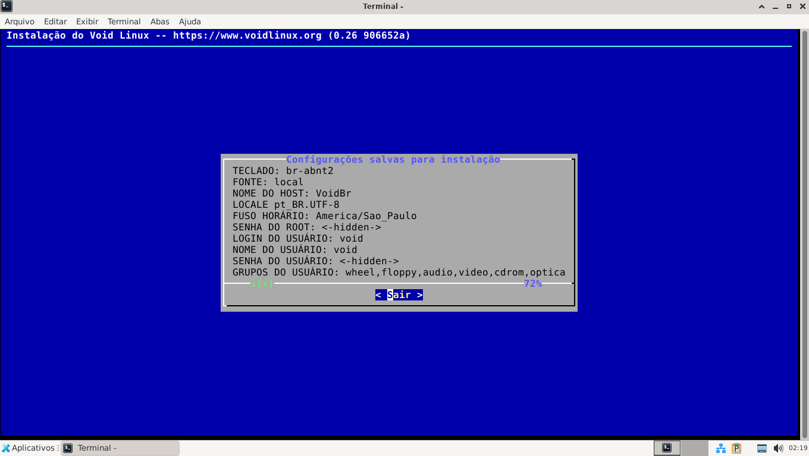Minimize the Terminal window
The height and width of the screenshot is (456, 809).
pyautogui.click(x=775, y=7)
